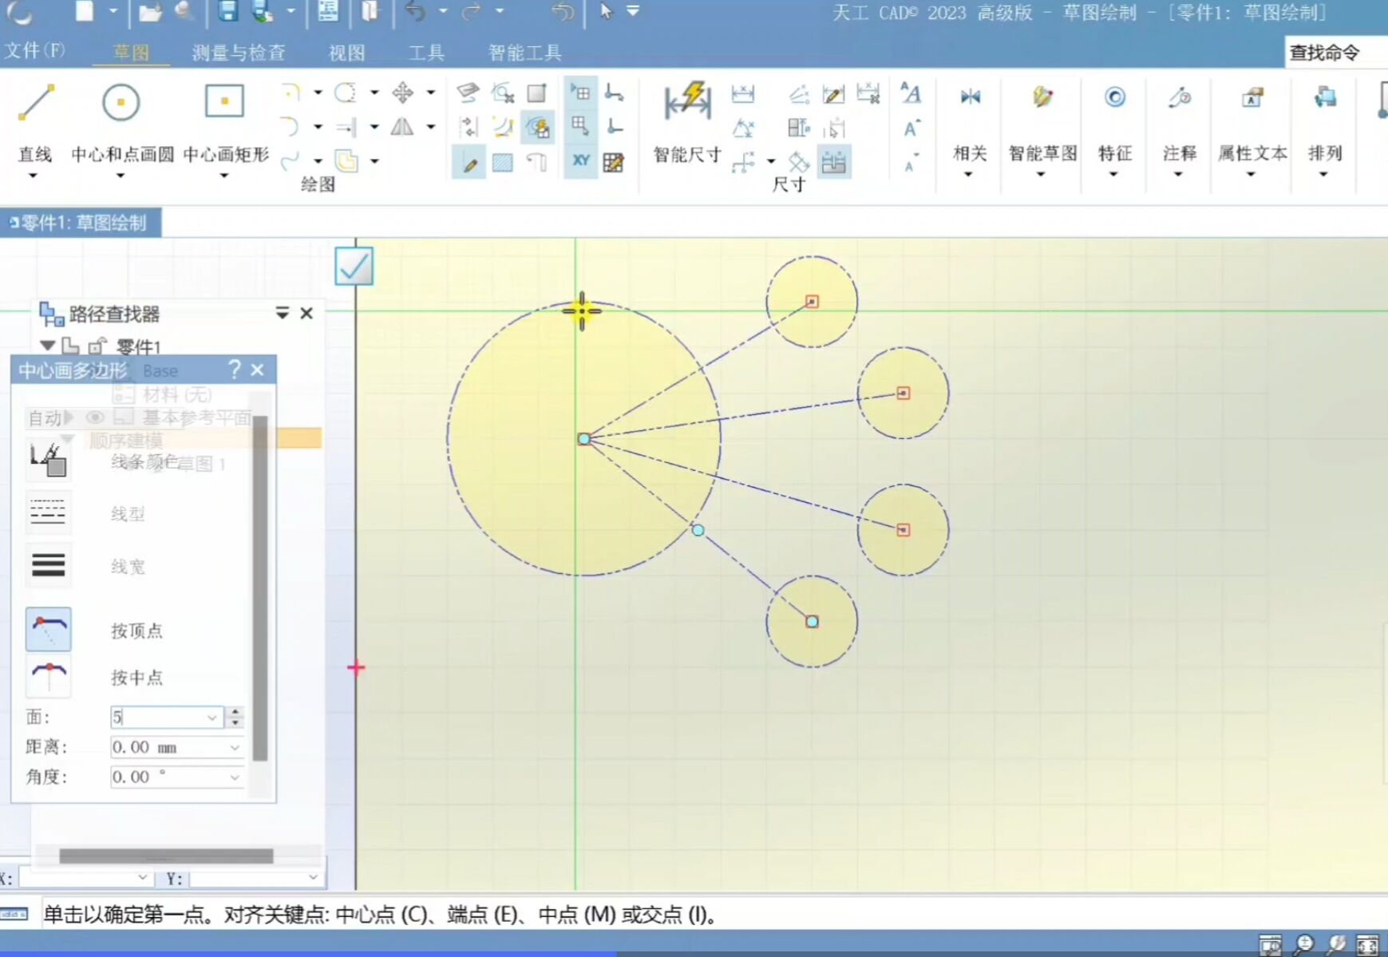Select the Line (直线) tool

[x=36, y=102]
